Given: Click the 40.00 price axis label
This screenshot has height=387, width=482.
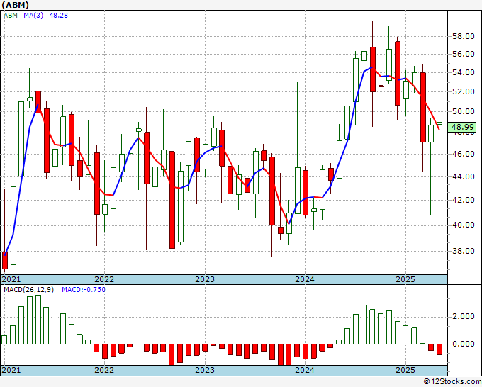Looking at the screenshot, I should coord(464,225).
